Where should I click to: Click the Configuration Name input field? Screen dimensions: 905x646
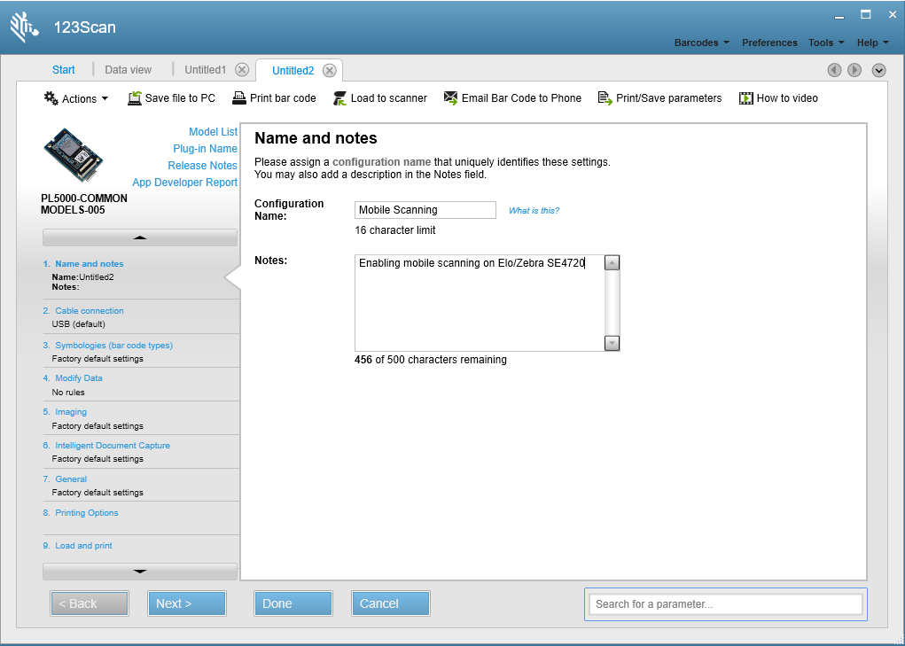pyautogui.click(x=425, y=210)
